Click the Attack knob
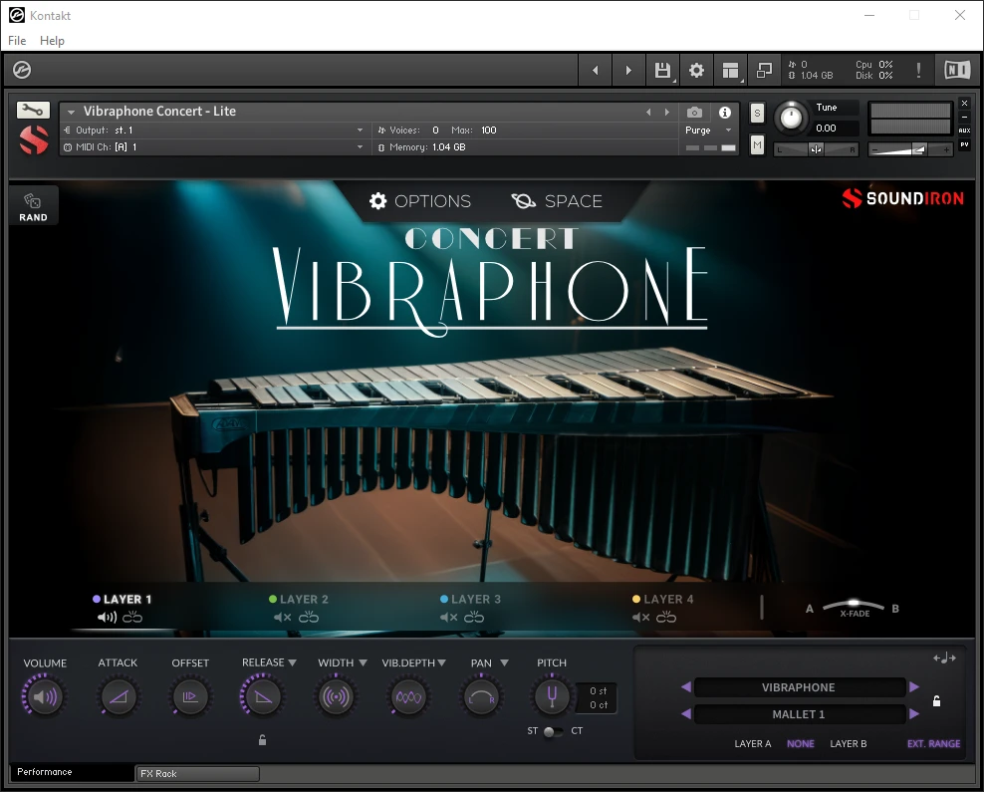The width and height of the screenshot is (984, 792). point(118,696)
